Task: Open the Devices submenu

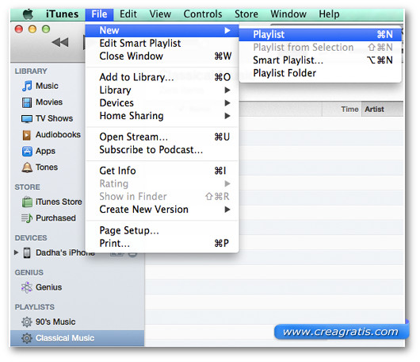Action: [162, 103]
